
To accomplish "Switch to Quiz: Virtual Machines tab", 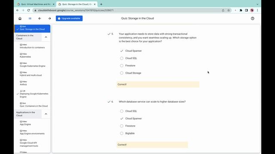I will 36,4.
